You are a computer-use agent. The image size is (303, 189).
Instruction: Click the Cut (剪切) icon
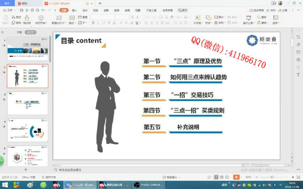tap(17, 17)
